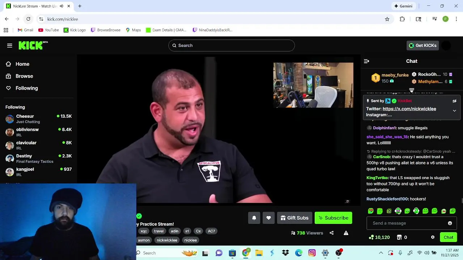Click the Gemini button in Chrome
Viewport: 463px width, 260px height.
click(x=403, y=6)
